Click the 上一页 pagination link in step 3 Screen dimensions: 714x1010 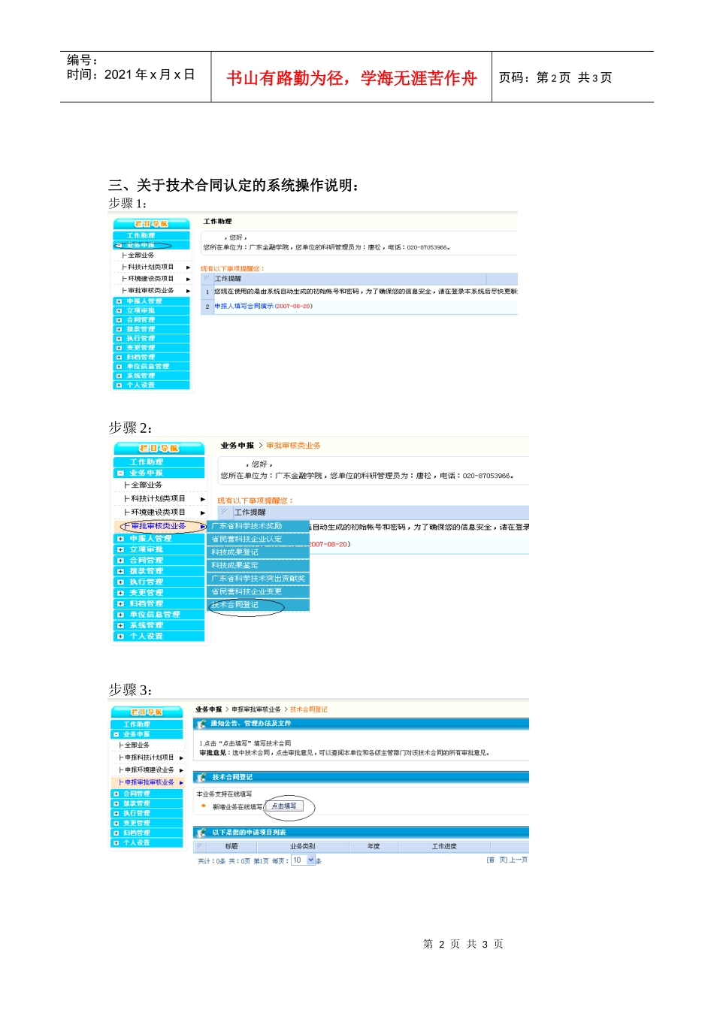coord(519,860)
